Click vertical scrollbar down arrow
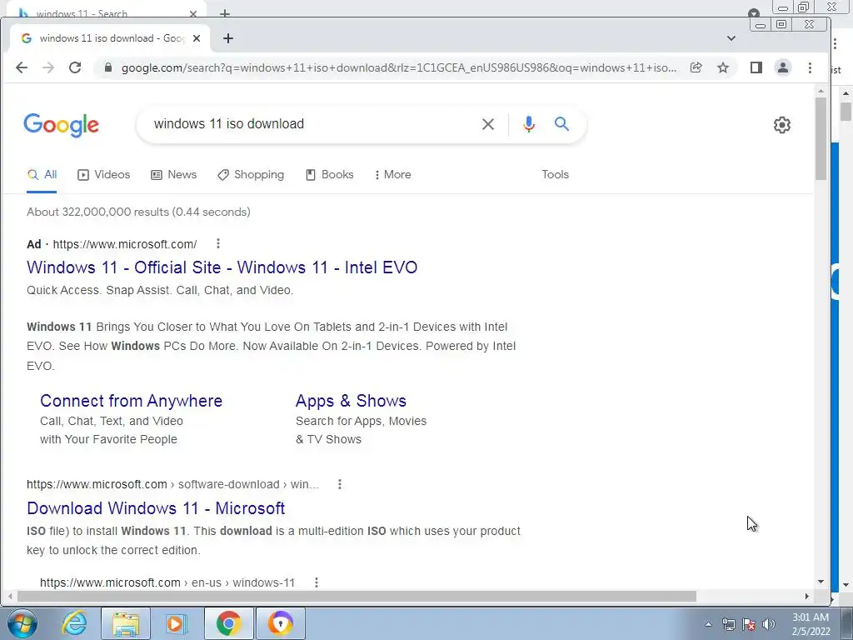Image resolution: width=853 pixels, height=640 pixels. [x=821, y=582]
